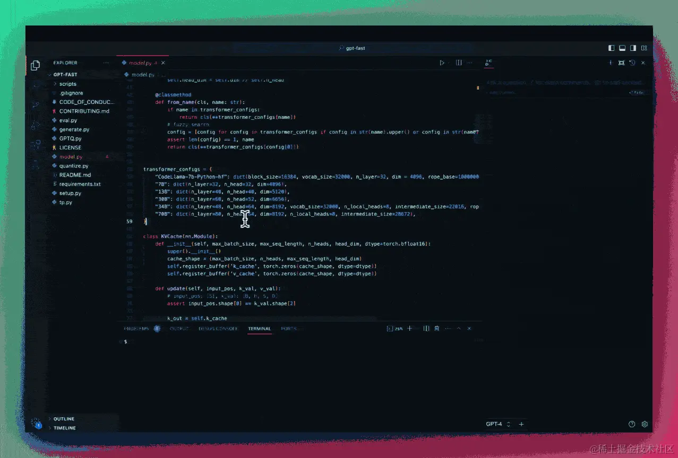Expand the OUTLINE section
The width and height of the screenshot is (678, 458).
pos(64,418)
